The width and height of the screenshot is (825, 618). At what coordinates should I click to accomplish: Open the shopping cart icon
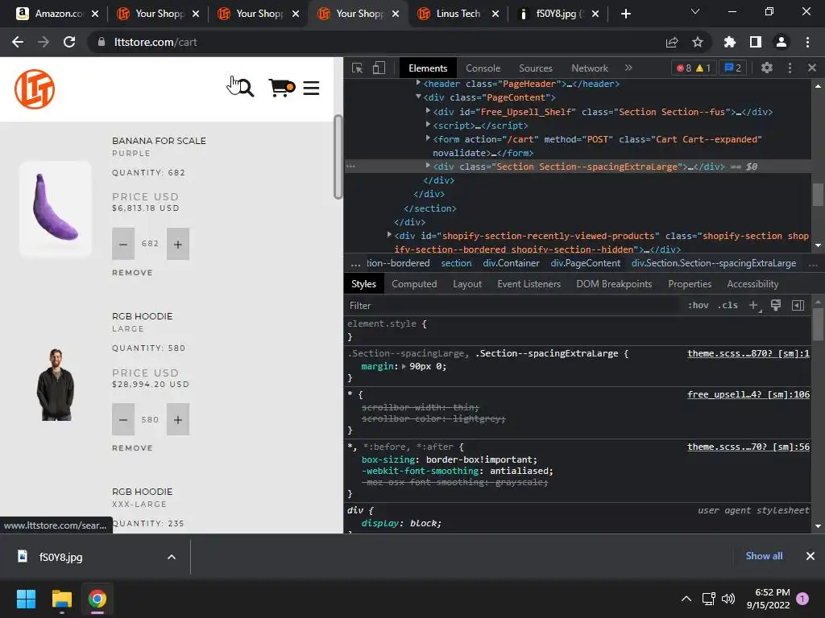click(281, 88)
